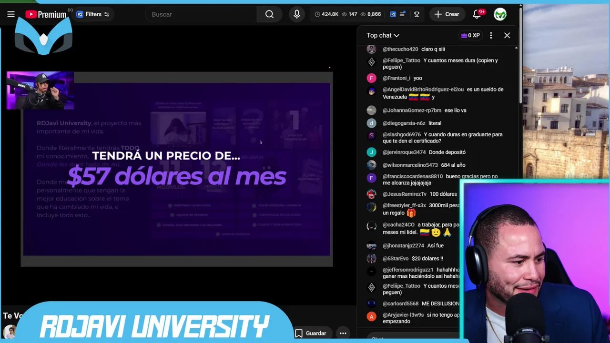Click @AngelDavidBritoRodriguez-ei2ou avatar
The width and height of the screenshot is (610, 343).
[x=371, y=91]
